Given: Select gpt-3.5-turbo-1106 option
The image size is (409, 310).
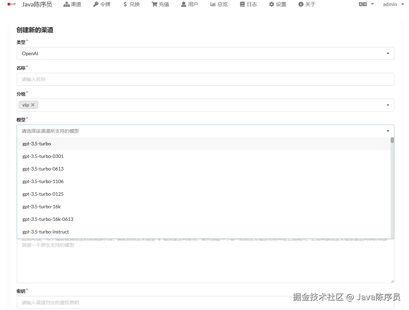Looking at the screenshot, I should (x=204, y=181).
